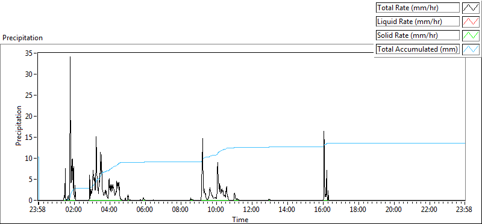Select the Total Rate (mm/hr) legend label

418,8
